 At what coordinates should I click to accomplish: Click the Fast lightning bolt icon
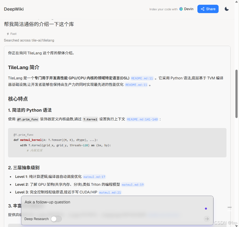(8, 34)
